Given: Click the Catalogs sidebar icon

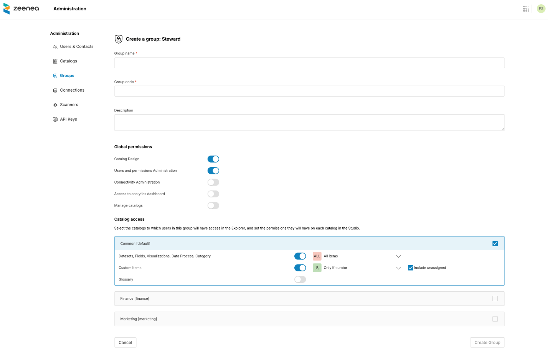Looking at the screenshot, I should 55,61.
